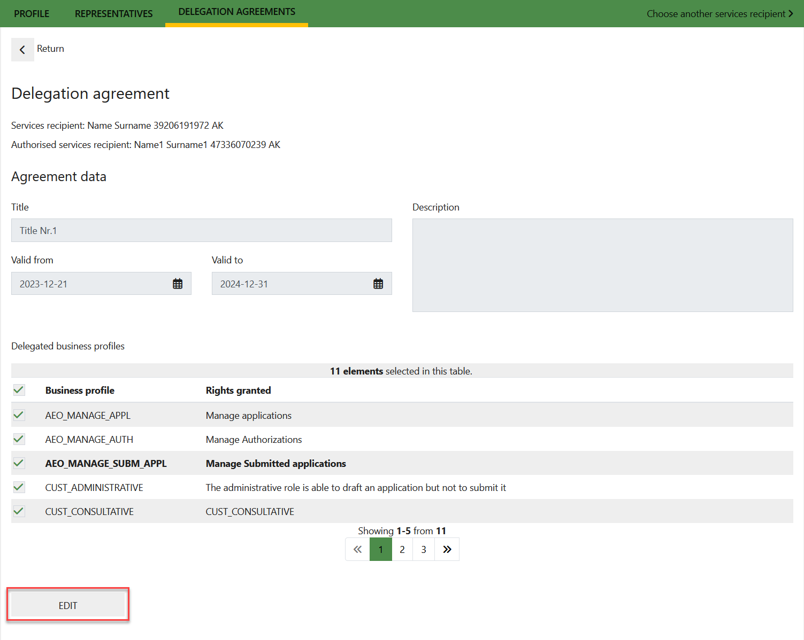Click the Manage applications rights cell
Screen dimensions: 804x640
click(x=249, y=416)
